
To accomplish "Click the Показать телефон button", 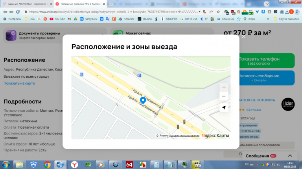I will point(267,61).
